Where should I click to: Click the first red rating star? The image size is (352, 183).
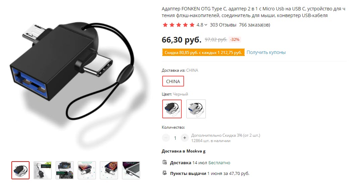coord(165,25)
